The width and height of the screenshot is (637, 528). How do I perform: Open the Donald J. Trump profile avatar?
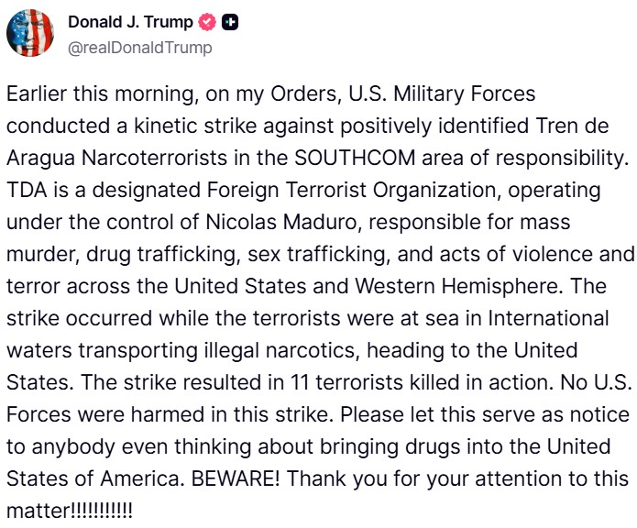click(x=30, y=33)
